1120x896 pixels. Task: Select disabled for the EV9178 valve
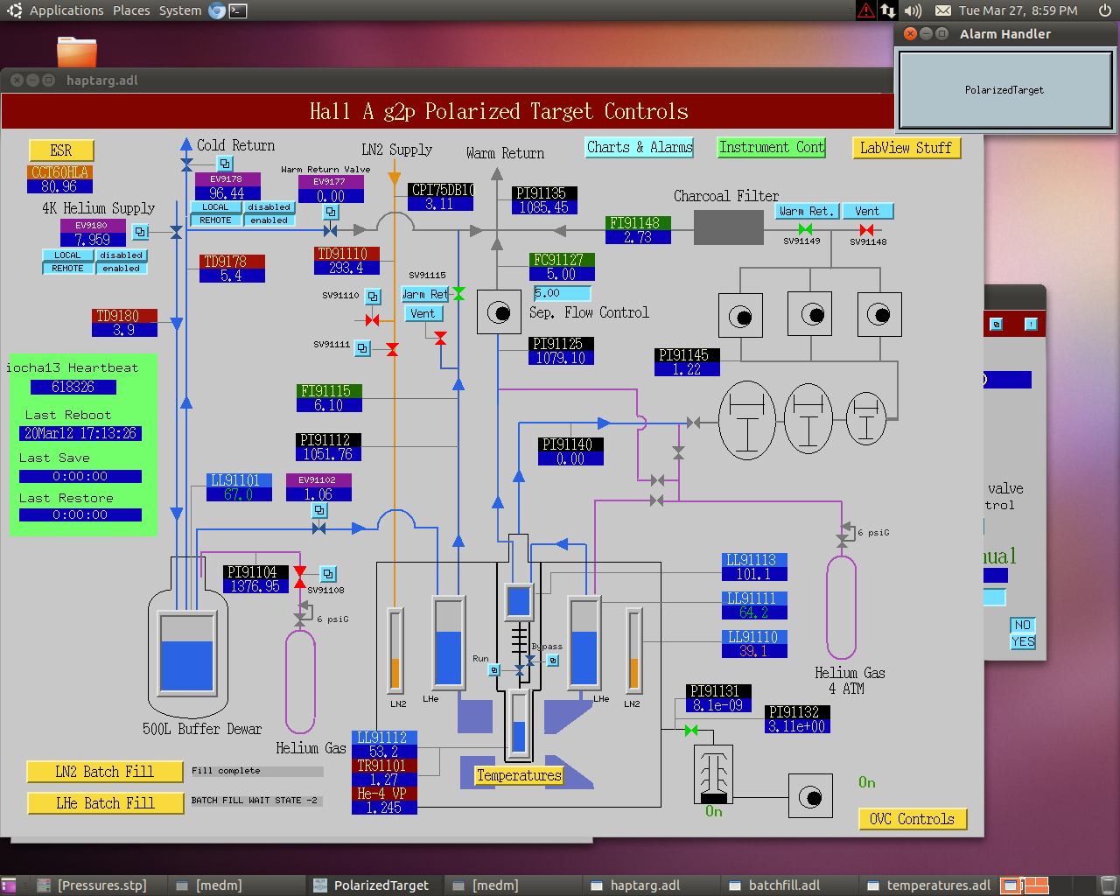269,207
